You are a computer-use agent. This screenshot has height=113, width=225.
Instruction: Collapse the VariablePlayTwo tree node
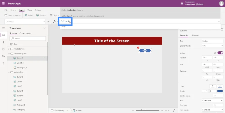[9, 54]
